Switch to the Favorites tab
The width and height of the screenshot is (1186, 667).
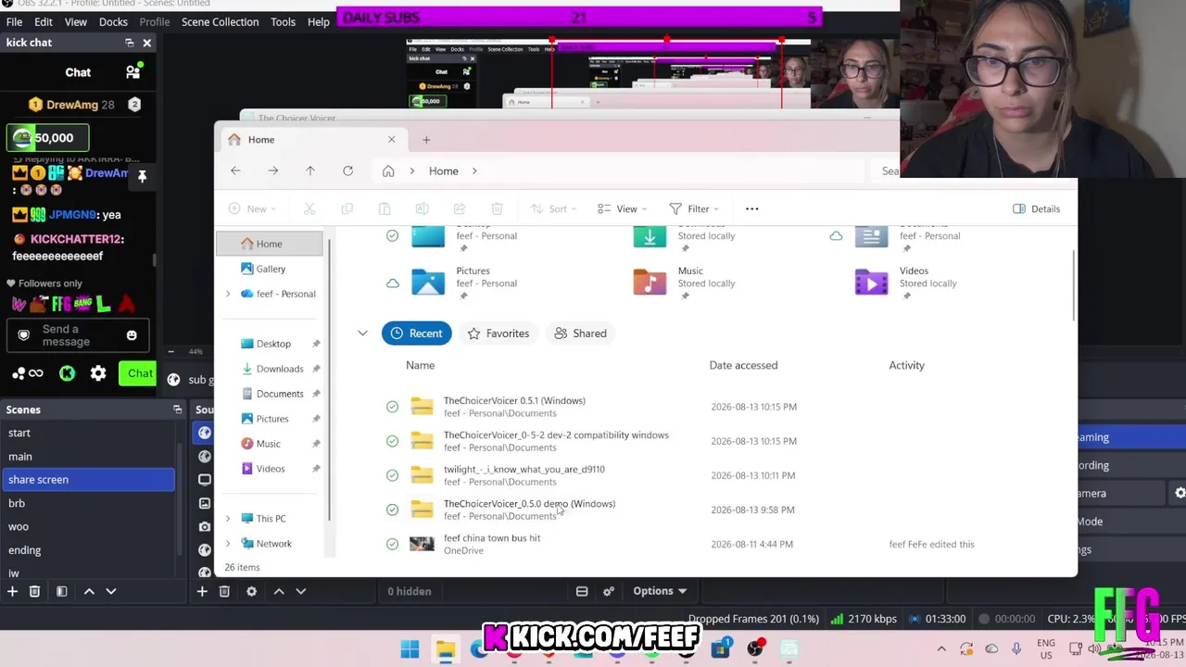[x=498, y=333]
